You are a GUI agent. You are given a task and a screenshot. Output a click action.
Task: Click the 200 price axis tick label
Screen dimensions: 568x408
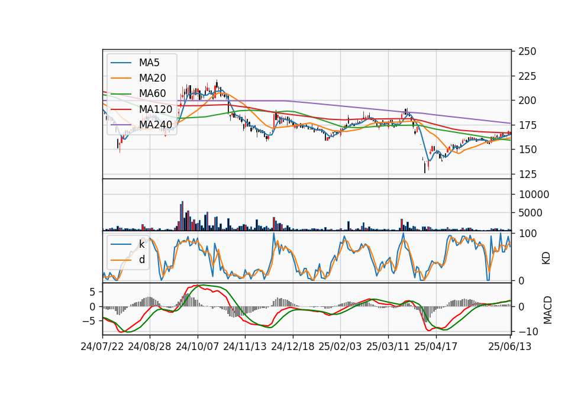tap(527, 101)
